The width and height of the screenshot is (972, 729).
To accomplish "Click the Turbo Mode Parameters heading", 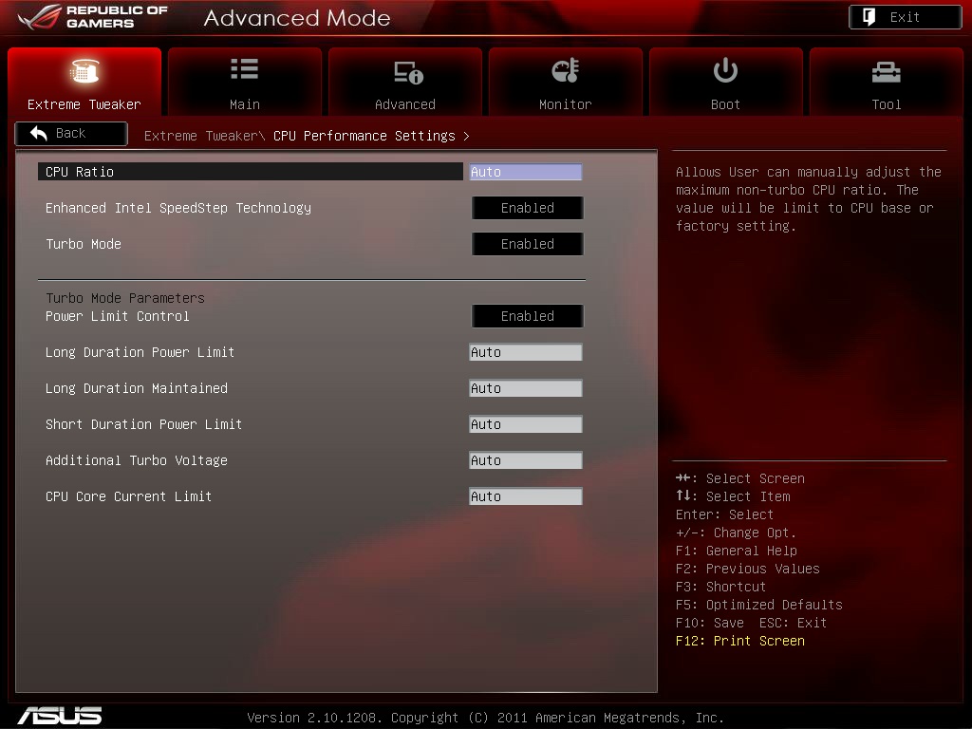I will tap(125, 298).
